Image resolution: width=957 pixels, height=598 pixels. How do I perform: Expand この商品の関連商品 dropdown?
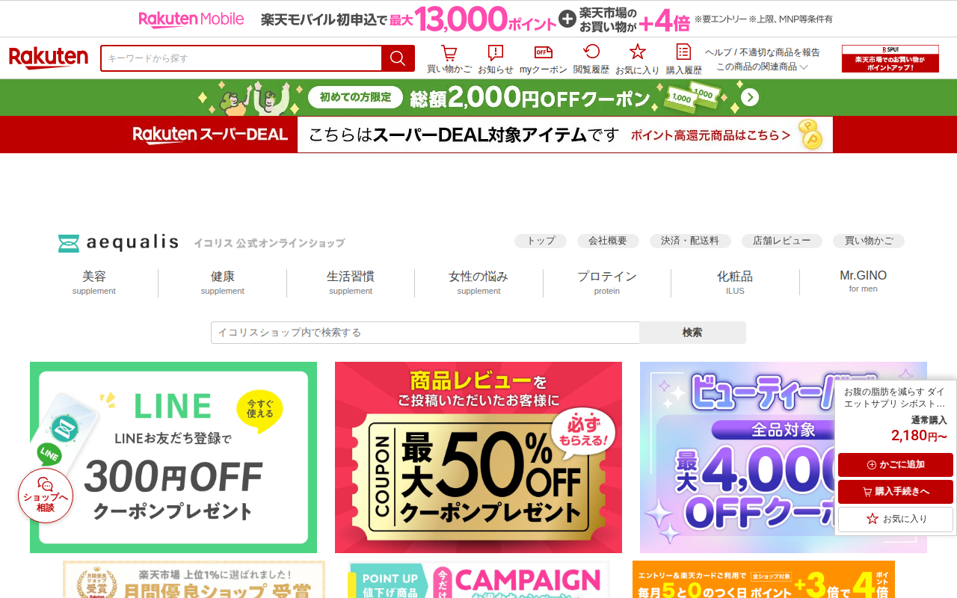point(762,67)
